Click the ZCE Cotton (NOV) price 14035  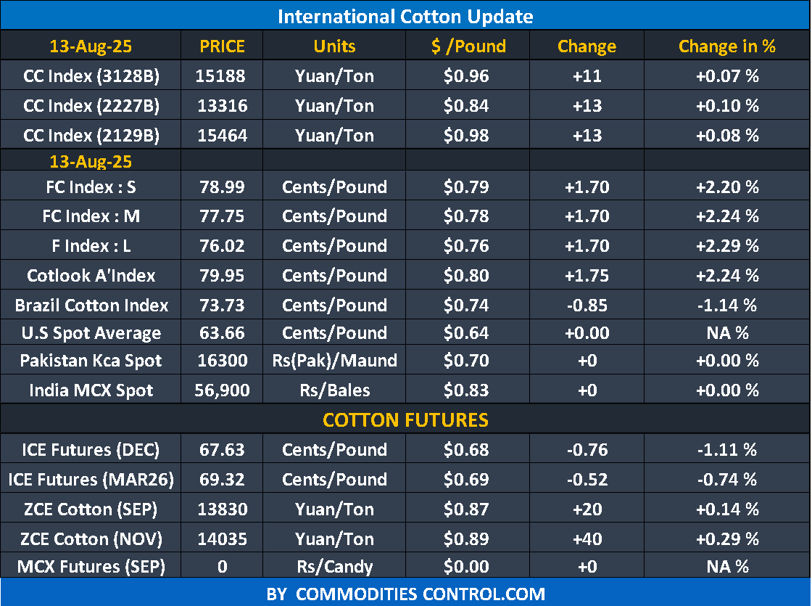222,539
